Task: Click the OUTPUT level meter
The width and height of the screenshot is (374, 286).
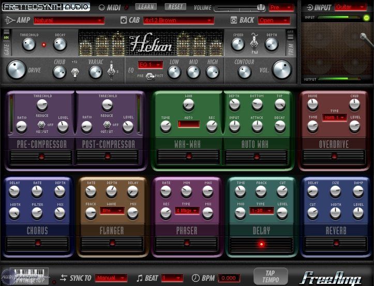Action: coord(339,79)
